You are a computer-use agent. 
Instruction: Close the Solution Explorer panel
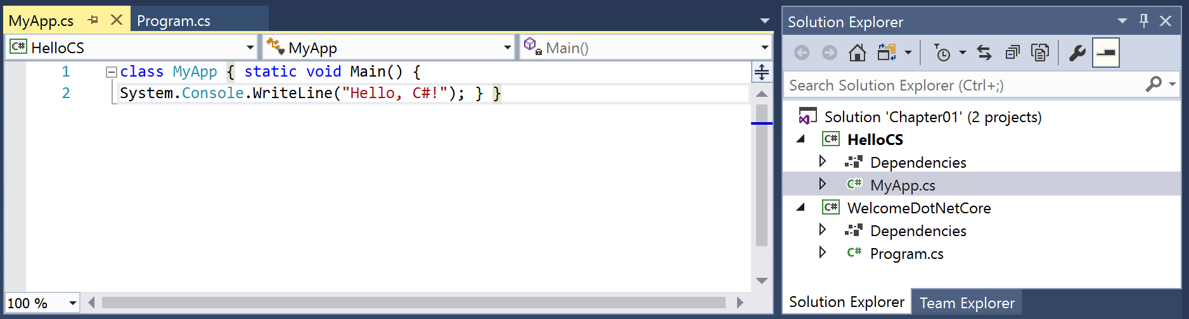coord(1166,21)
